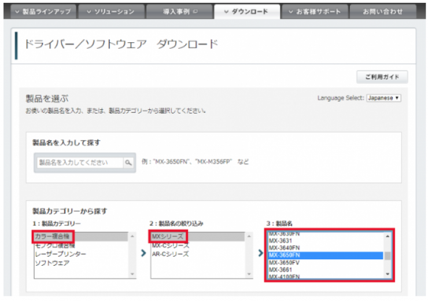Open the Language Select dropdown
The width and height of the screenshot is (428, 301).
click(383, 98)
